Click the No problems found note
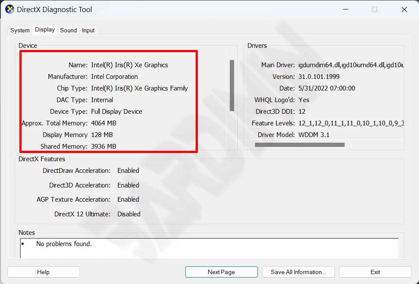419x284 pixels. click(64, 244)
